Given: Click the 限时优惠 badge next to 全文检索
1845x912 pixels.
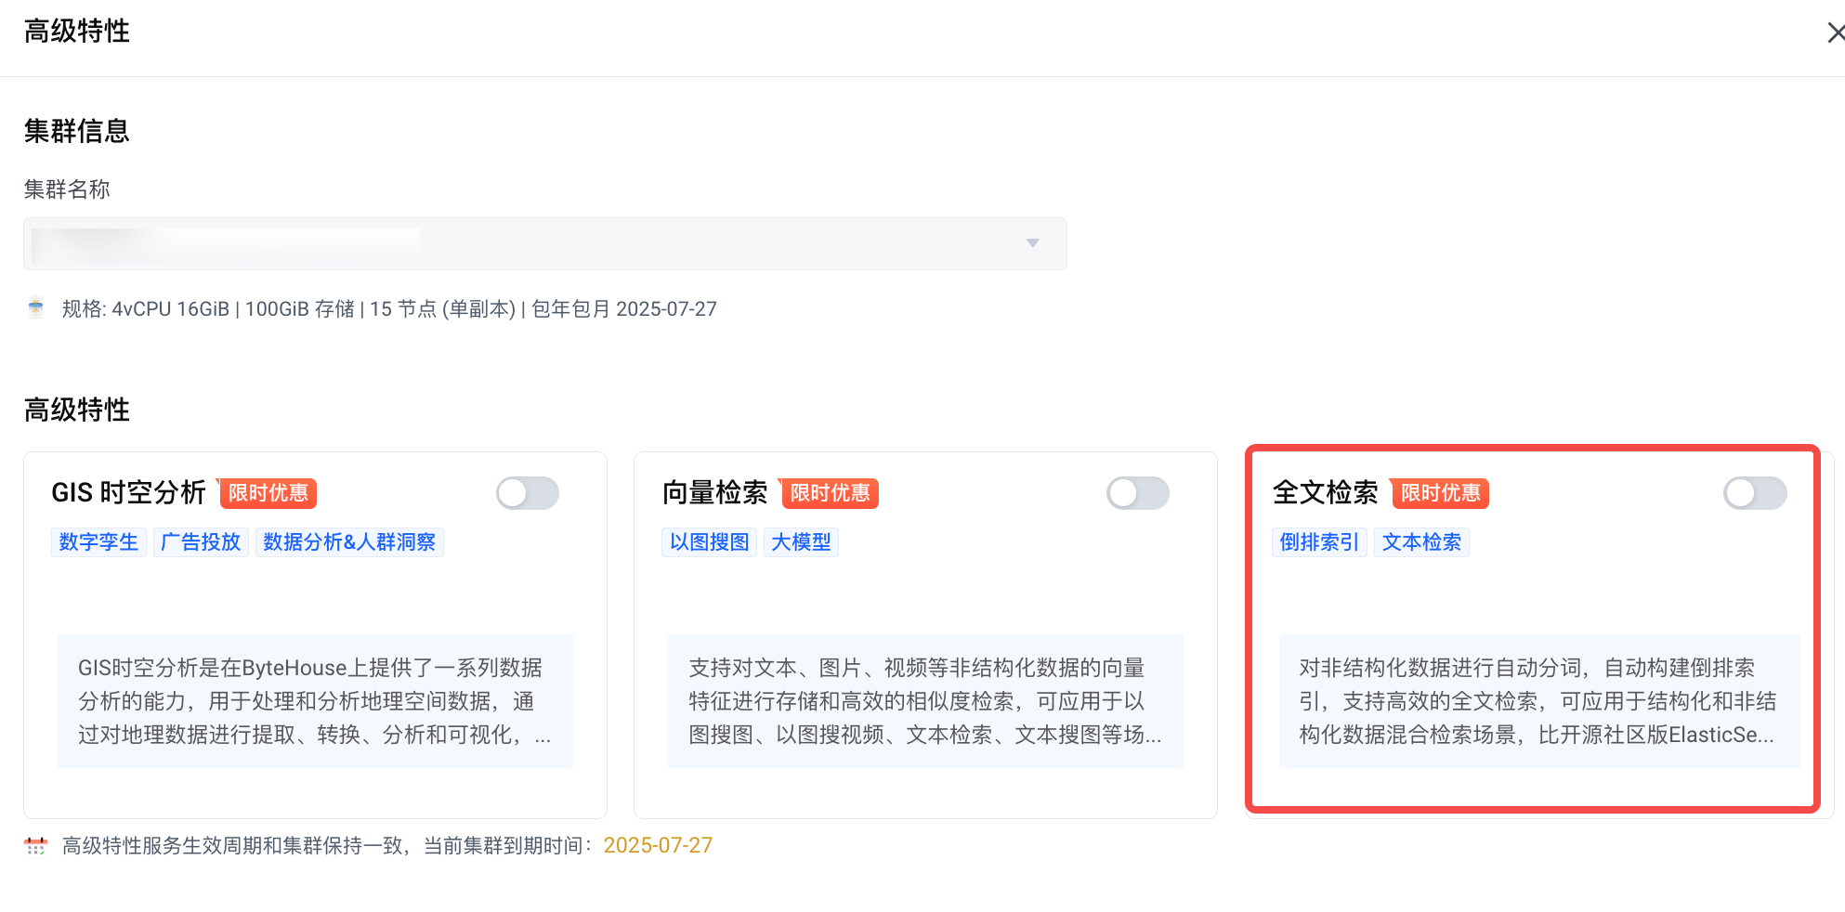Looking at the screenshot, I should point(1440,493).
